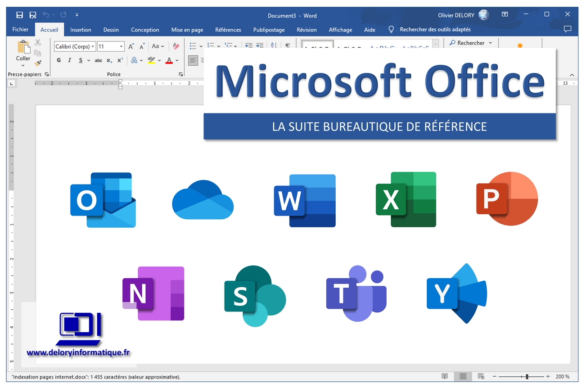Click the Save icon in title bar
This screenshot has height=388, width=586.
point(19,15)
